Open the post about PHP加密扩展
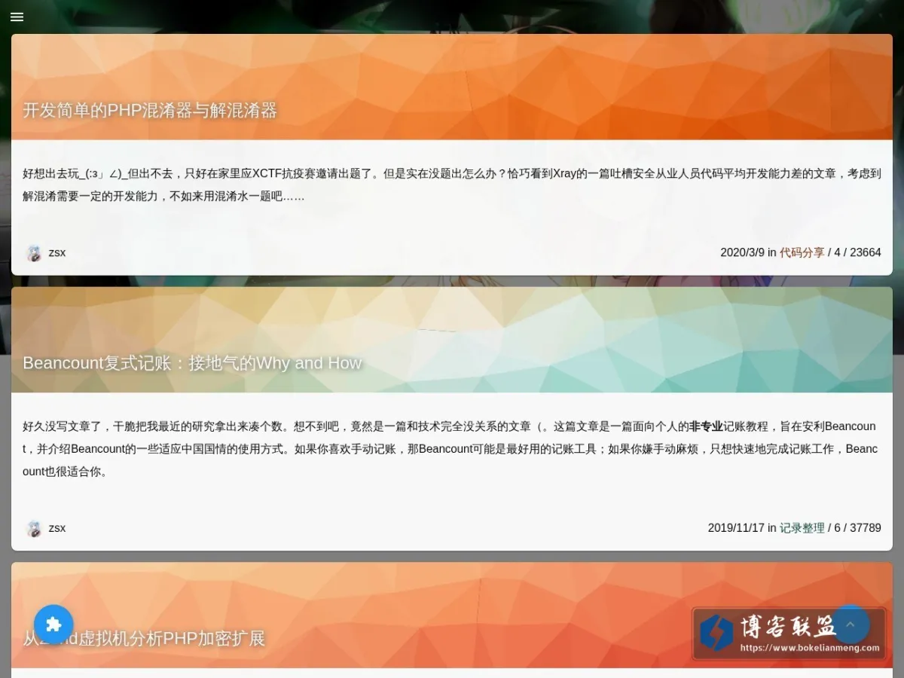This screenshot has height=678, width=904. pyautogui.click(x=144, y=639)
